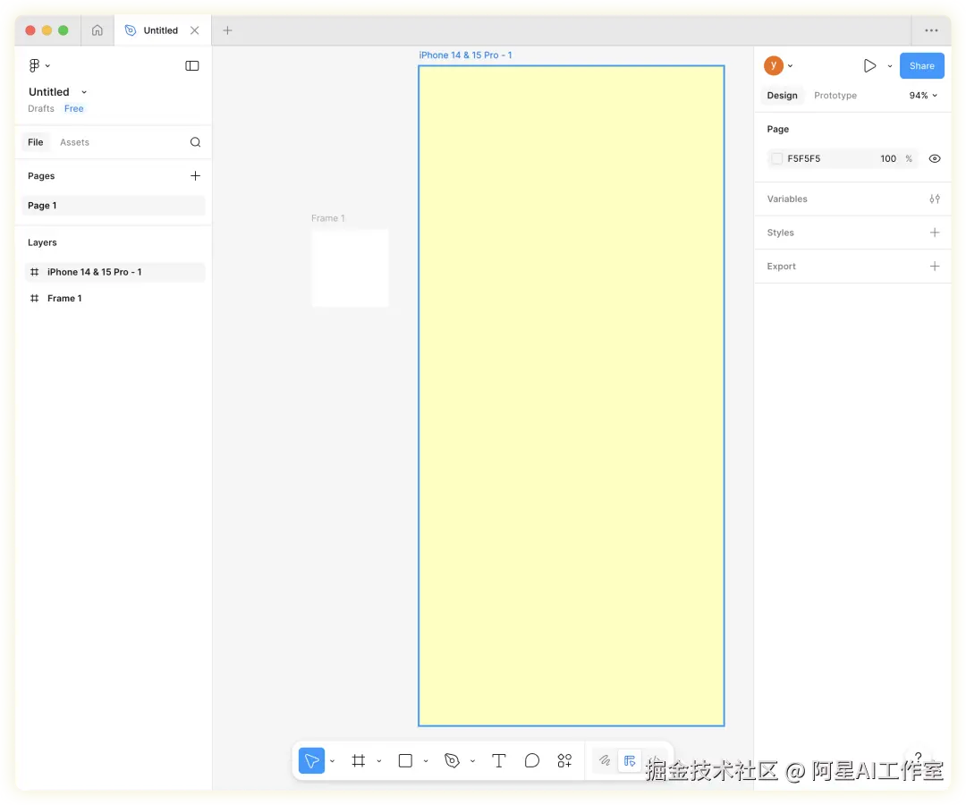The image size is (966, 805).
Task: Present prototype with play button
Action: pyautogui.click(x=869, y=66)
